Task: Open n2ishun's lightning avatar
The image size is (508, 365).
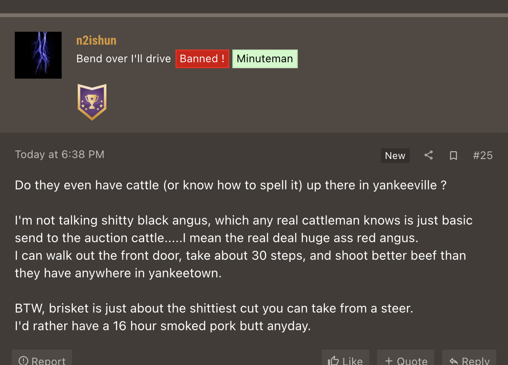Action: coord(38,55)
